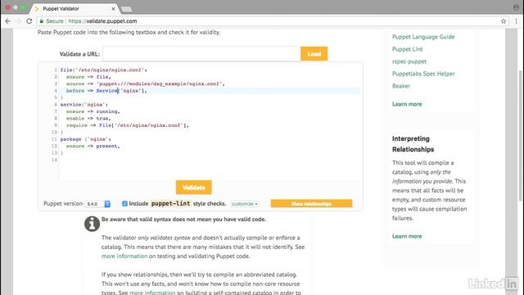Open a new browser tab

[126, 9]
